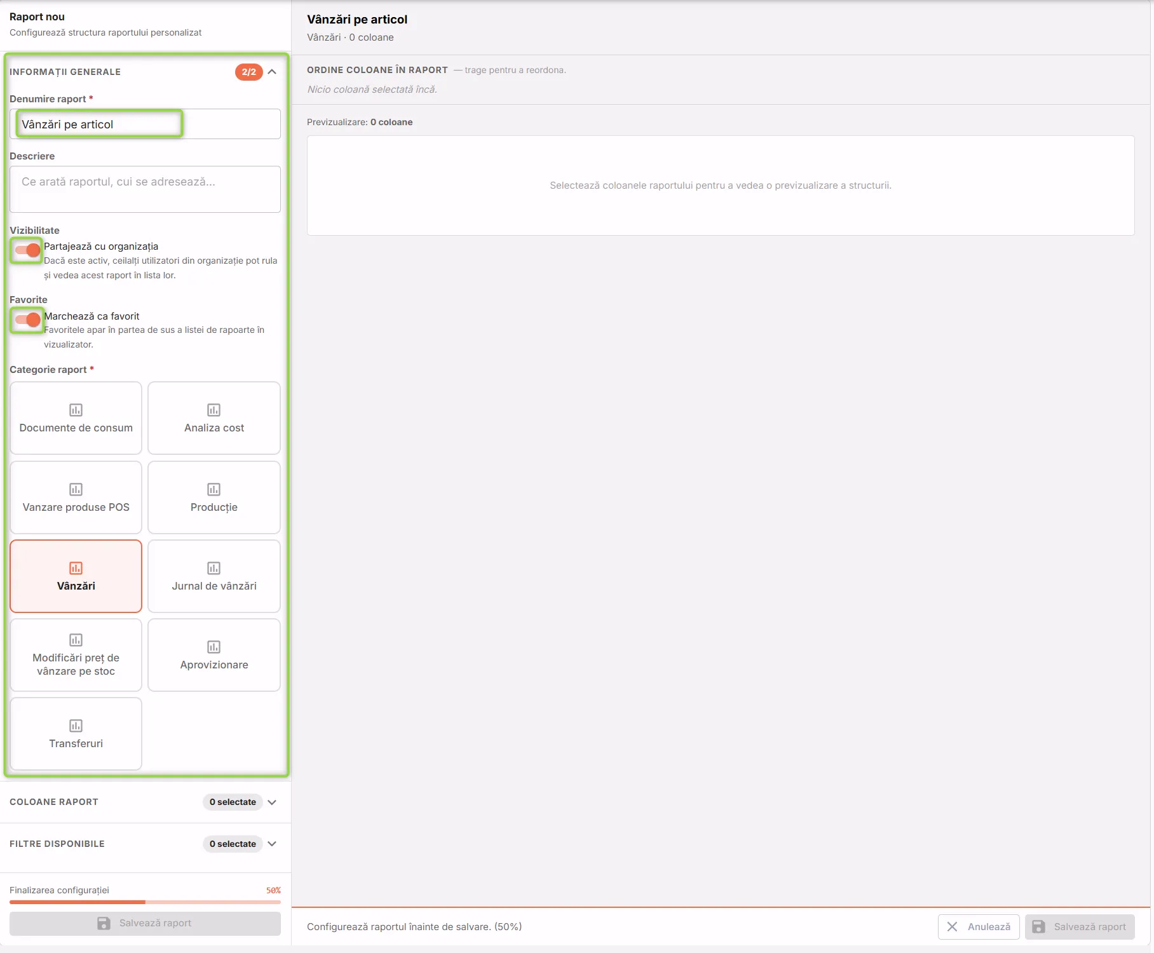1154x953 pixels.
Task: Expand the Coloane raport section chevron
Action: click(x=272, y=802)
